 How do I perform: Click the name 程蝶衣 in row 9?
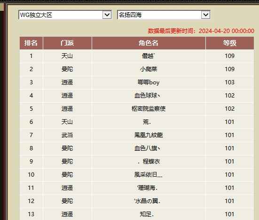(x=151, y=162)
